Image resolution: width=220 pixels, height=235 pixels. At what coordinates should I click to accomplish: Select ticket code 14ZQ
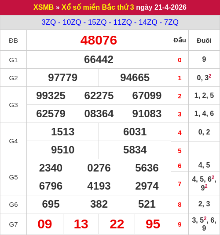[148, 22]
